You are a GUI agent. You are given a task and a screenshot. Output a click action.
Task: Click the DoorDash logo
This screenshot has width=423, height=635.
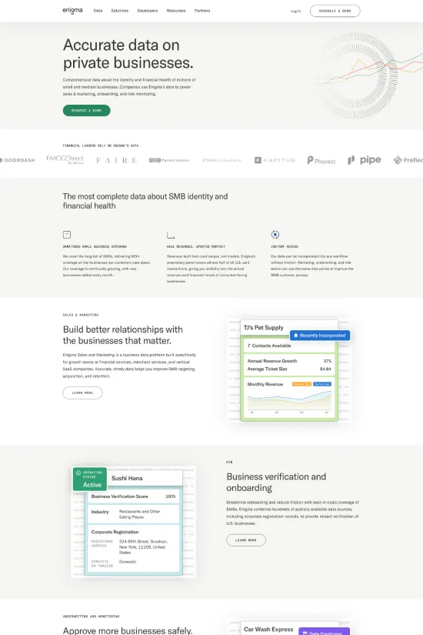[x=18, y=160]
